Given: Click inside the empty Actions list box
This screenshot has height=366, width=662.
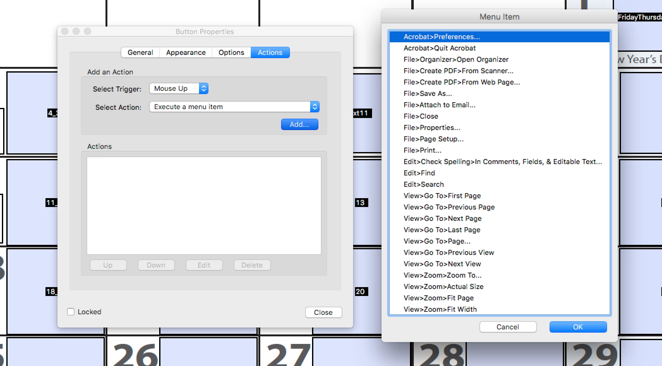Looking at the screenshot, I should 204,205.
